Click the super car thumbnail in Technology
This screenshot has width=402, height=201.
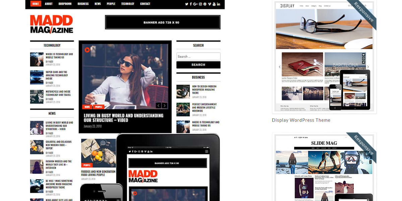point(37,77)
